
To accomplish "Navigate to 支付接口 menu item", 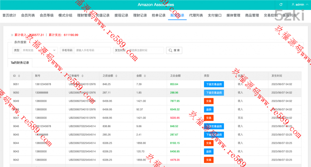I will click(215, 15).
